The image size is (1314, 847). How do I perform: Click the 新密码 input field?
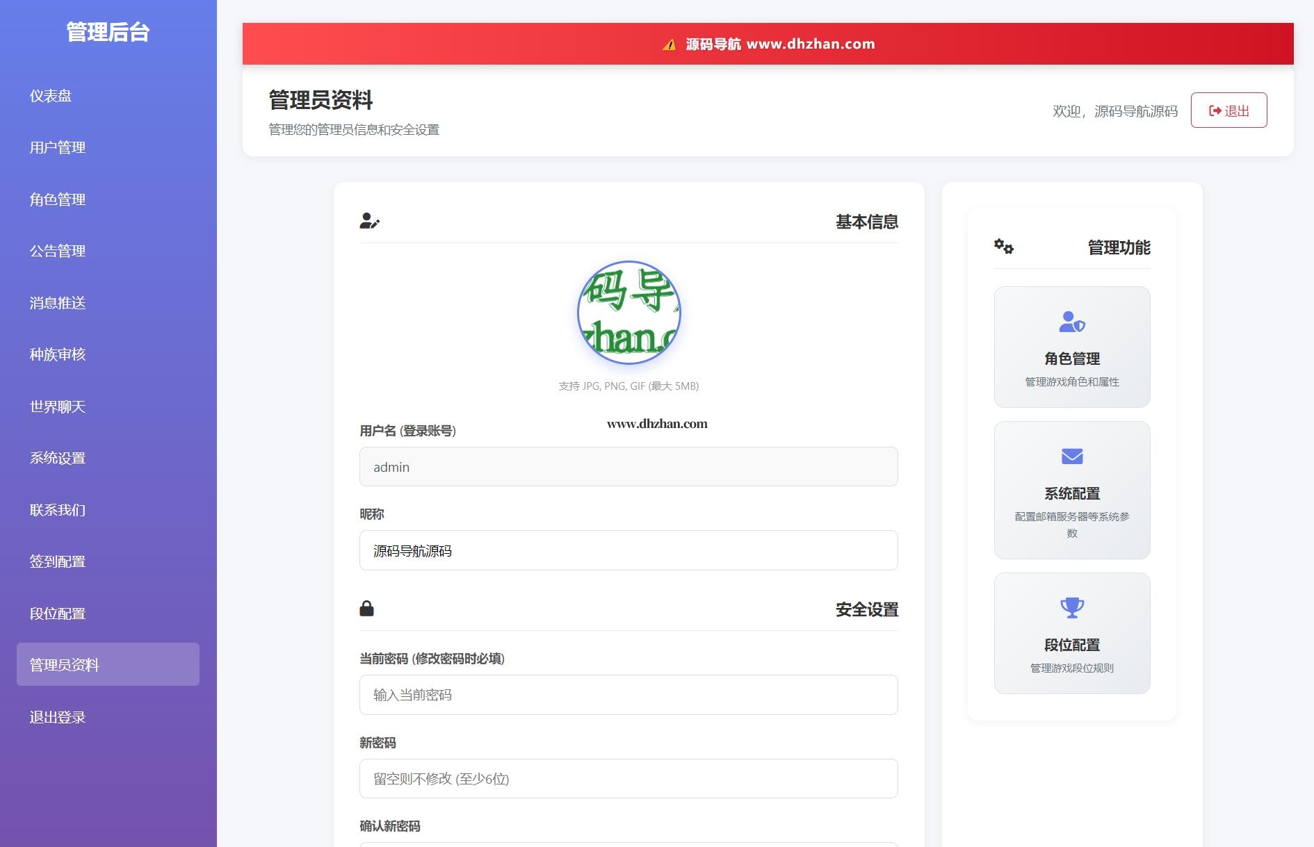(x=628, y=778)
